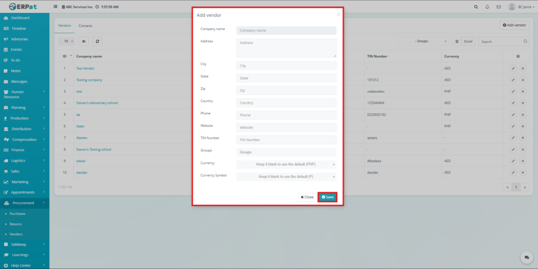Open Returns under Procurement

(x=16, y=224)
